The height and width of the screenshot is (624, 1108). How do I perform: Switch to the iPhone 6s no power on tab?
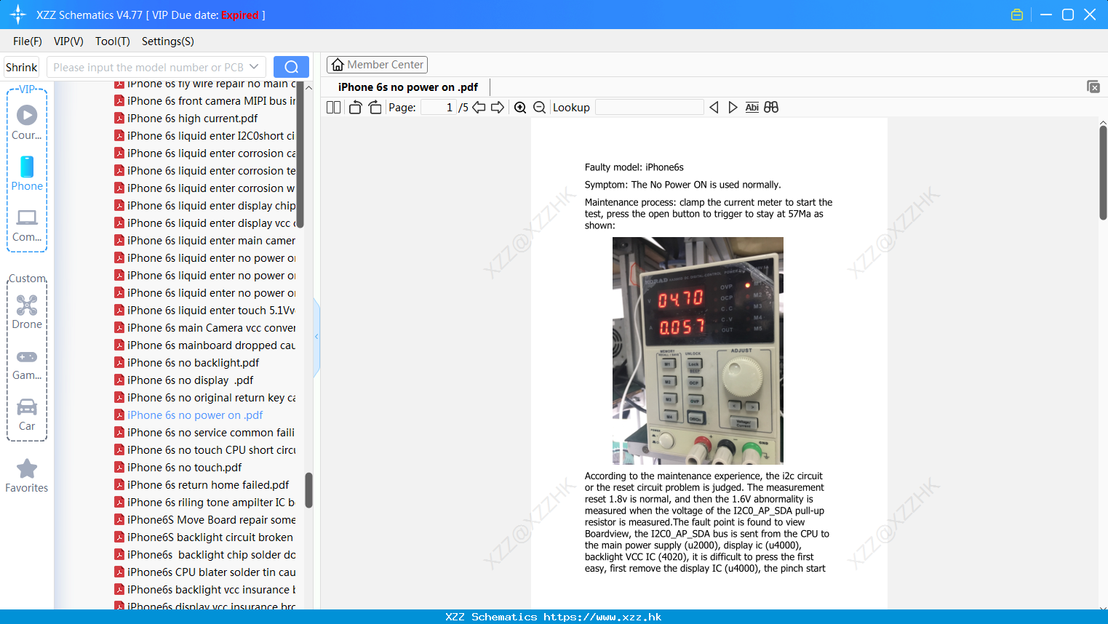pyautogui.click(x=408, y=87)
